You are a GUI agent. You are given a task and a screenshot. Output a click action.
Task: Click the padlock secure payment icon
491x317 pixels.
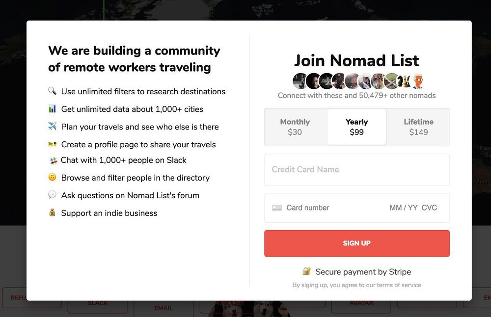tap(306, 271)
